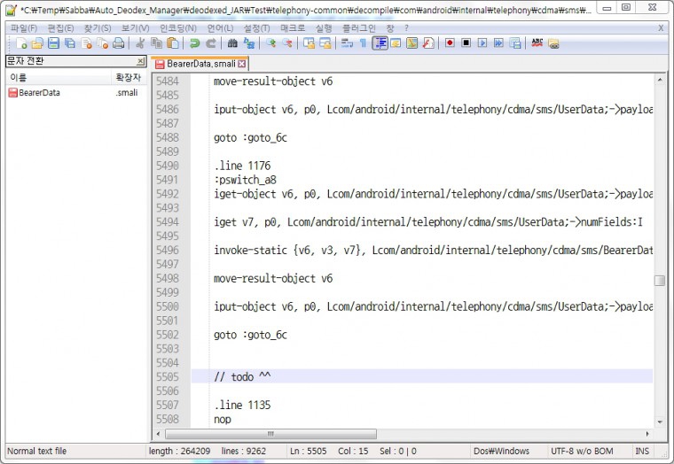This screenshot has height=464, width=674.
Task: Click the vertical scrollbar thumb
Action: [660, 280]
